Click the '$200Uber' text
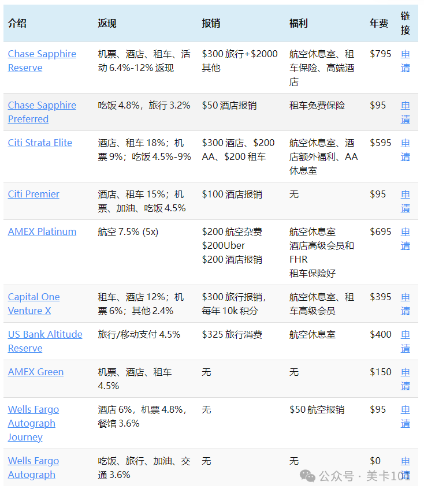The height and width of the screenshot is (493, 424). [224, 245]
